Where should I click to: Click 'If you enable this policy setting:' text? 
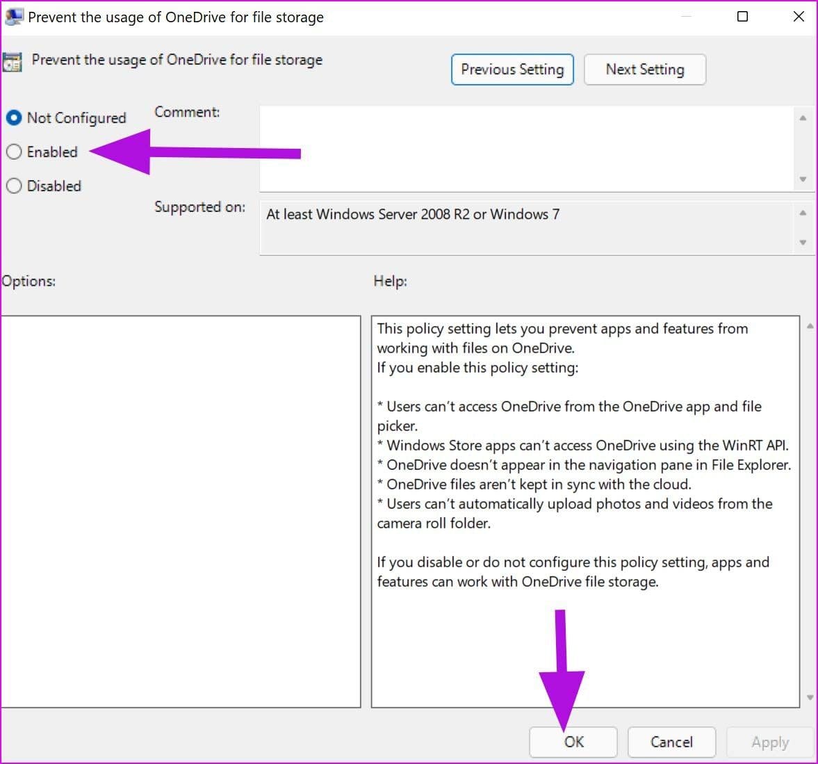click(477, 368)
